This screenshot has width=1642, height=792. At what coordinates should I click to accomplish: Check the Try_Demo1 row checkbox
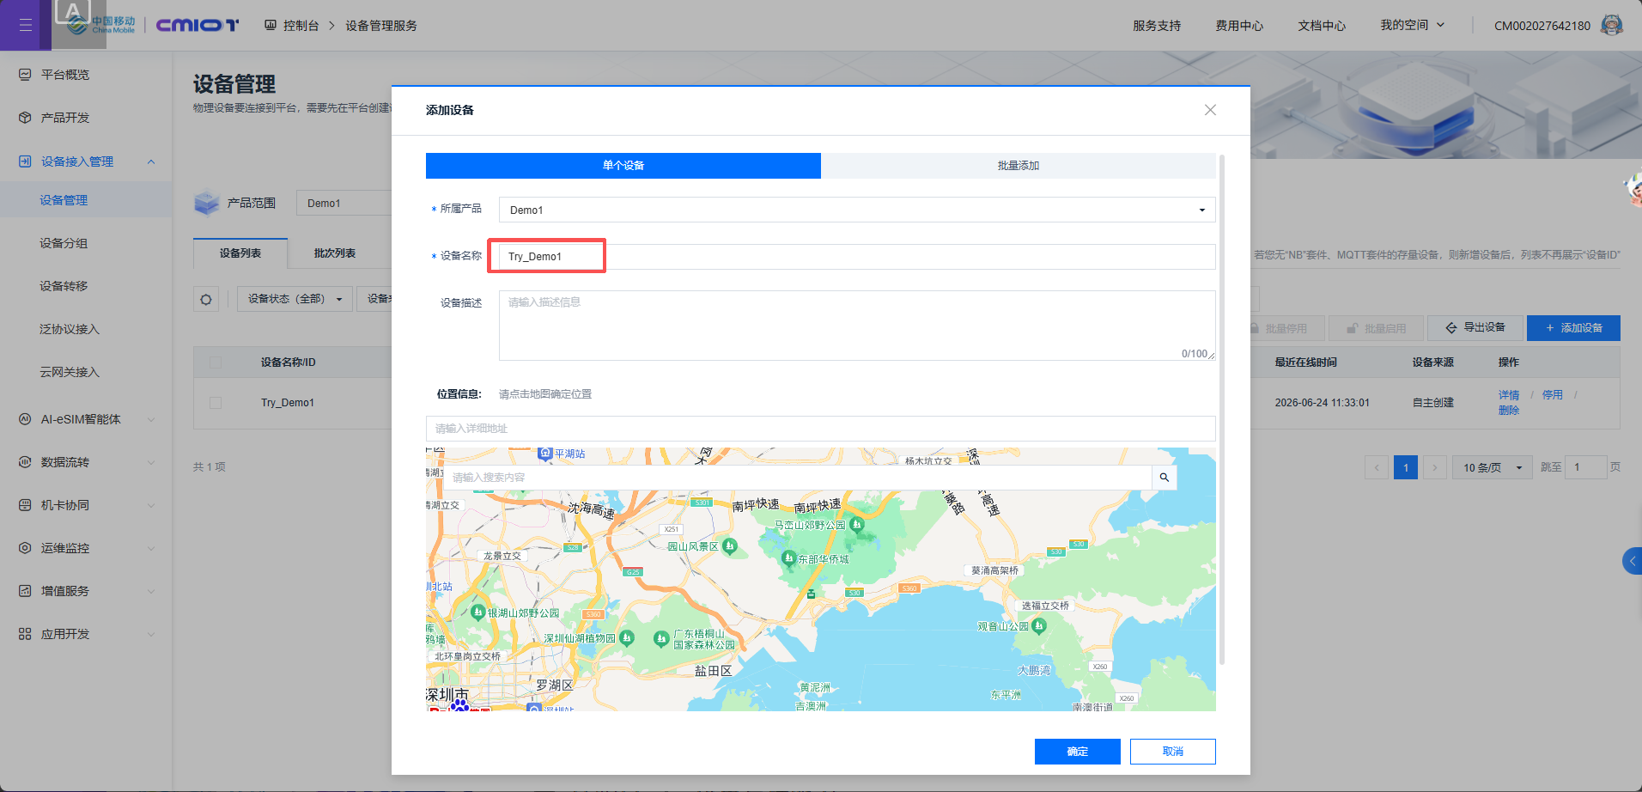216,403
